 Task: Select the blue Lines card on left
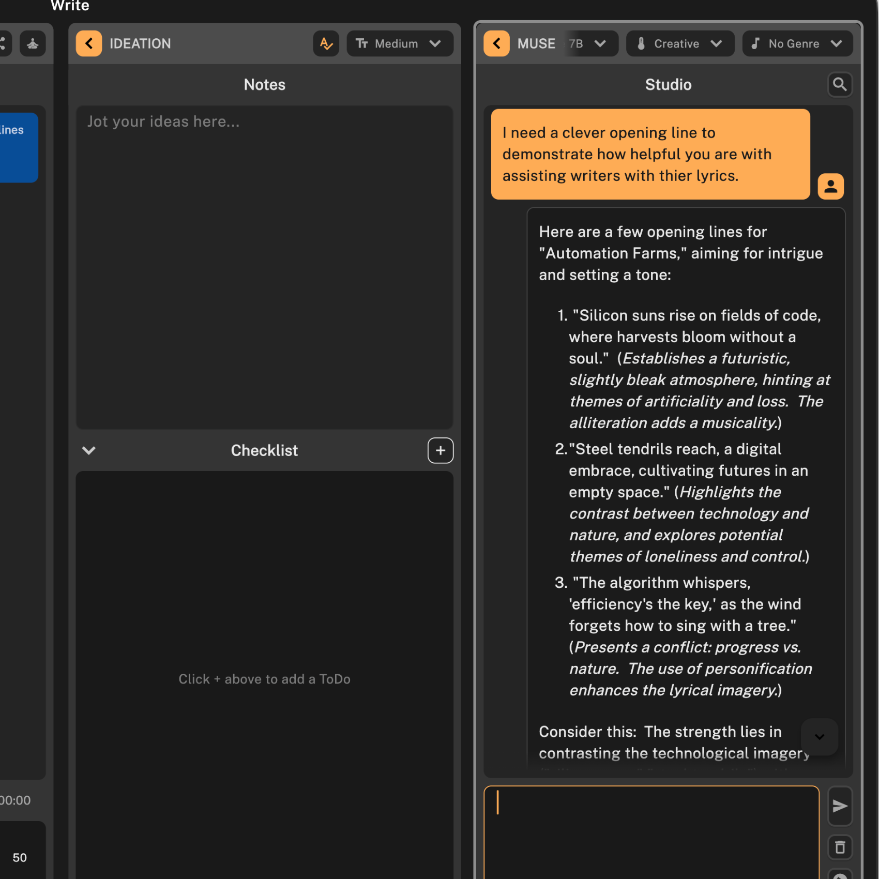click(x=18, y=147)
